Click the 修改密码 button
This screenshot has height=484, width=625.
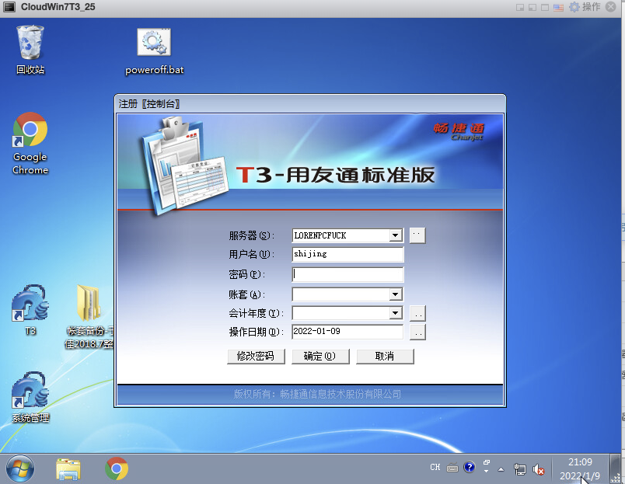(x=256, y=357)
